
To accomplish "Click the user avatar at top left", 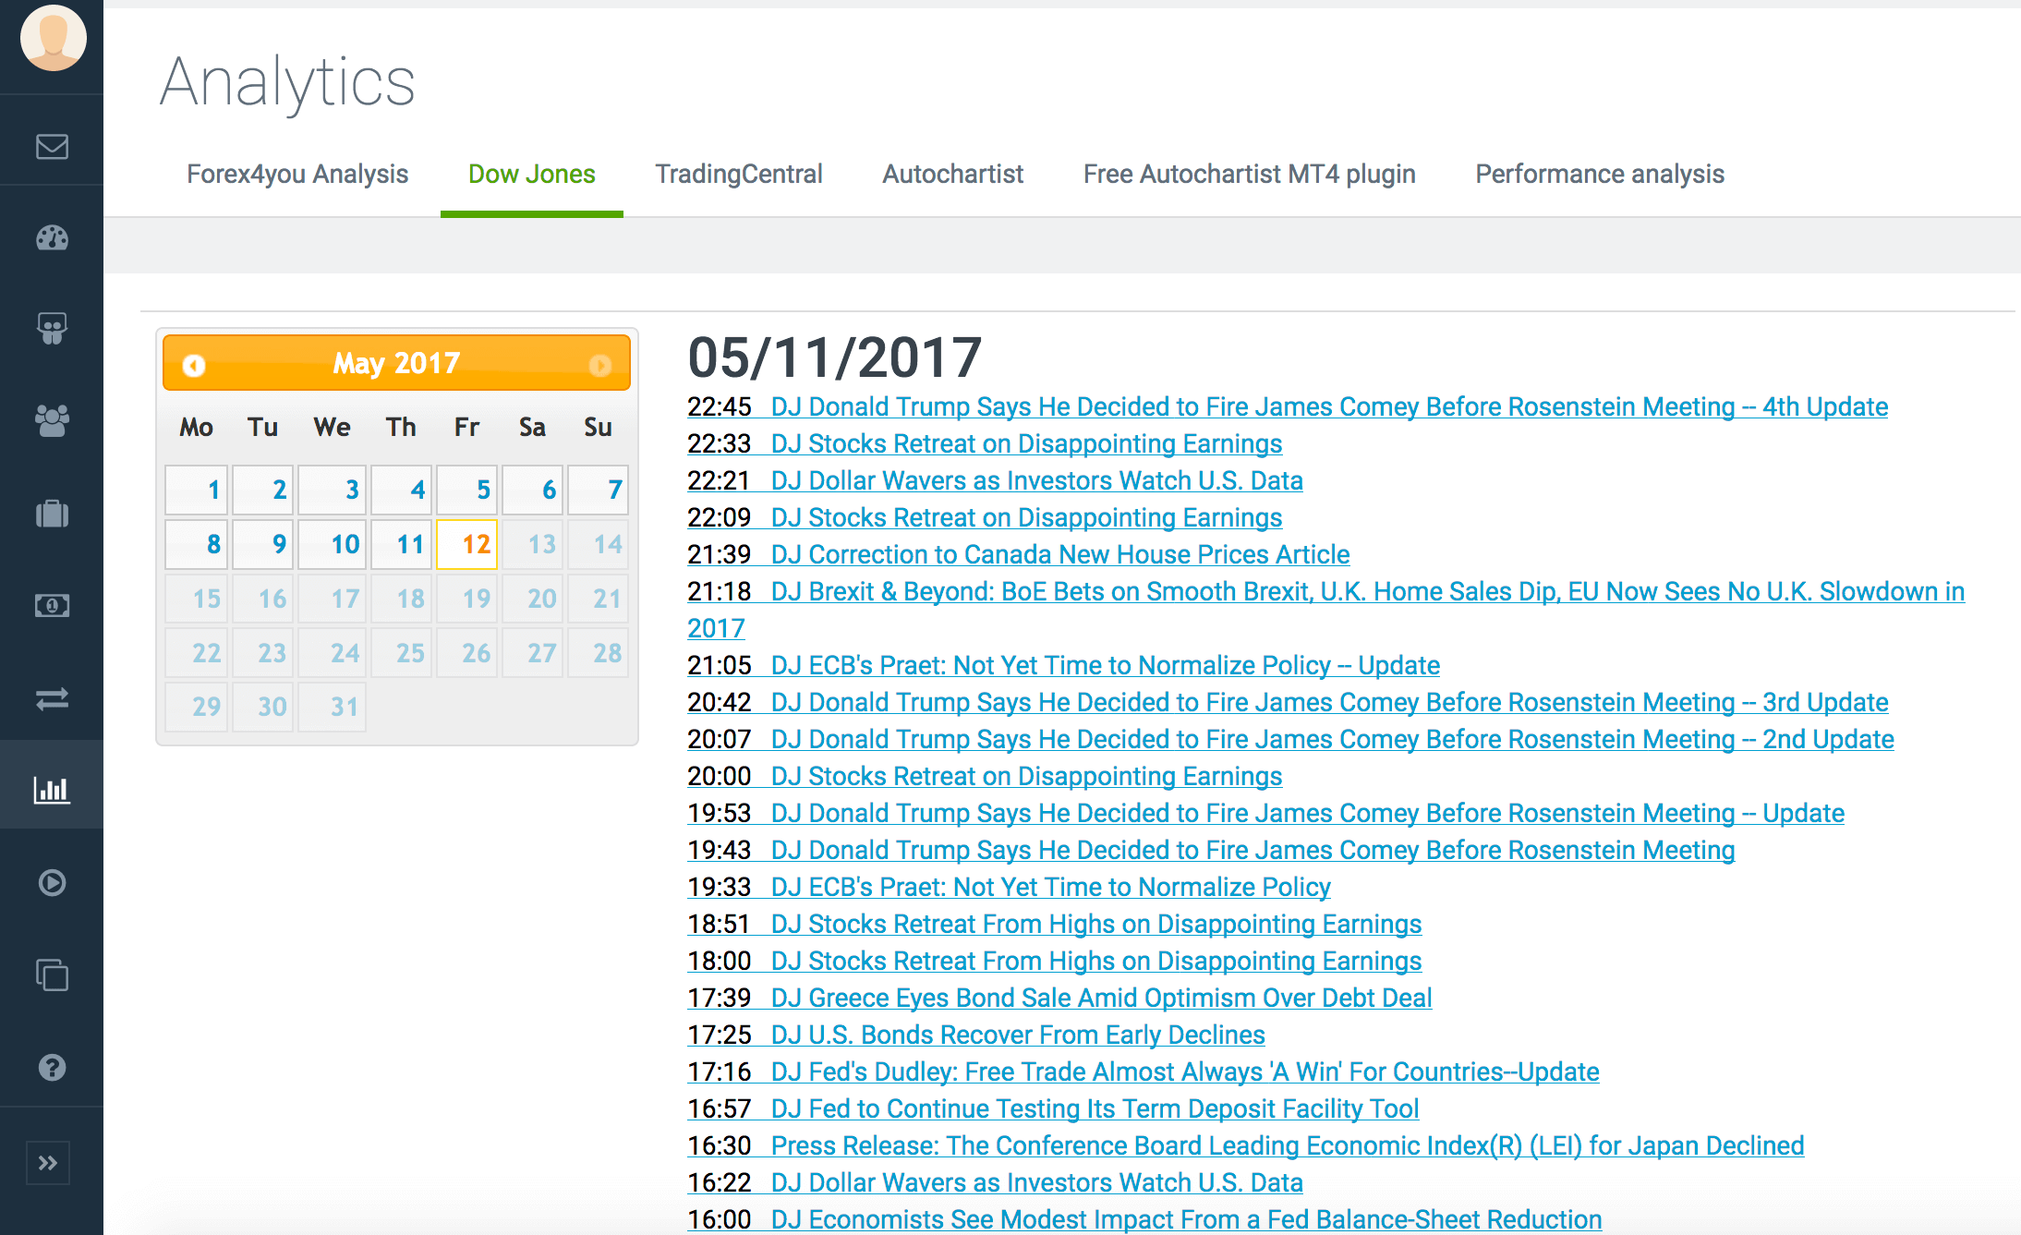I will point(52,38).
